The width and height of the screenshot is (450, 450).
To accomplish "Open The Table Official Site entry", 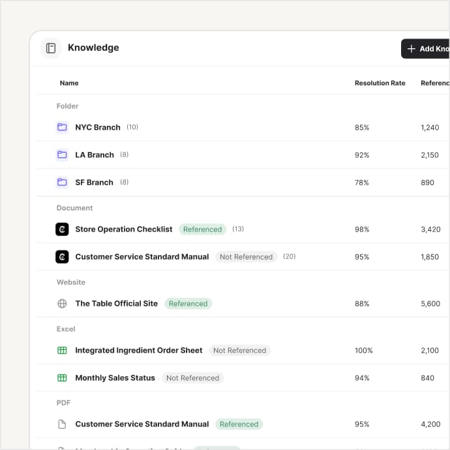I will (x=117, y=303).
